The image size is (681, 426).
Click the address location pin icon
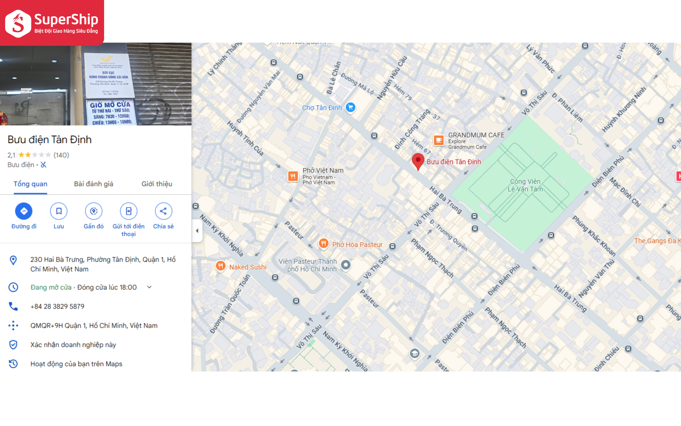click(x=13, y=260)
